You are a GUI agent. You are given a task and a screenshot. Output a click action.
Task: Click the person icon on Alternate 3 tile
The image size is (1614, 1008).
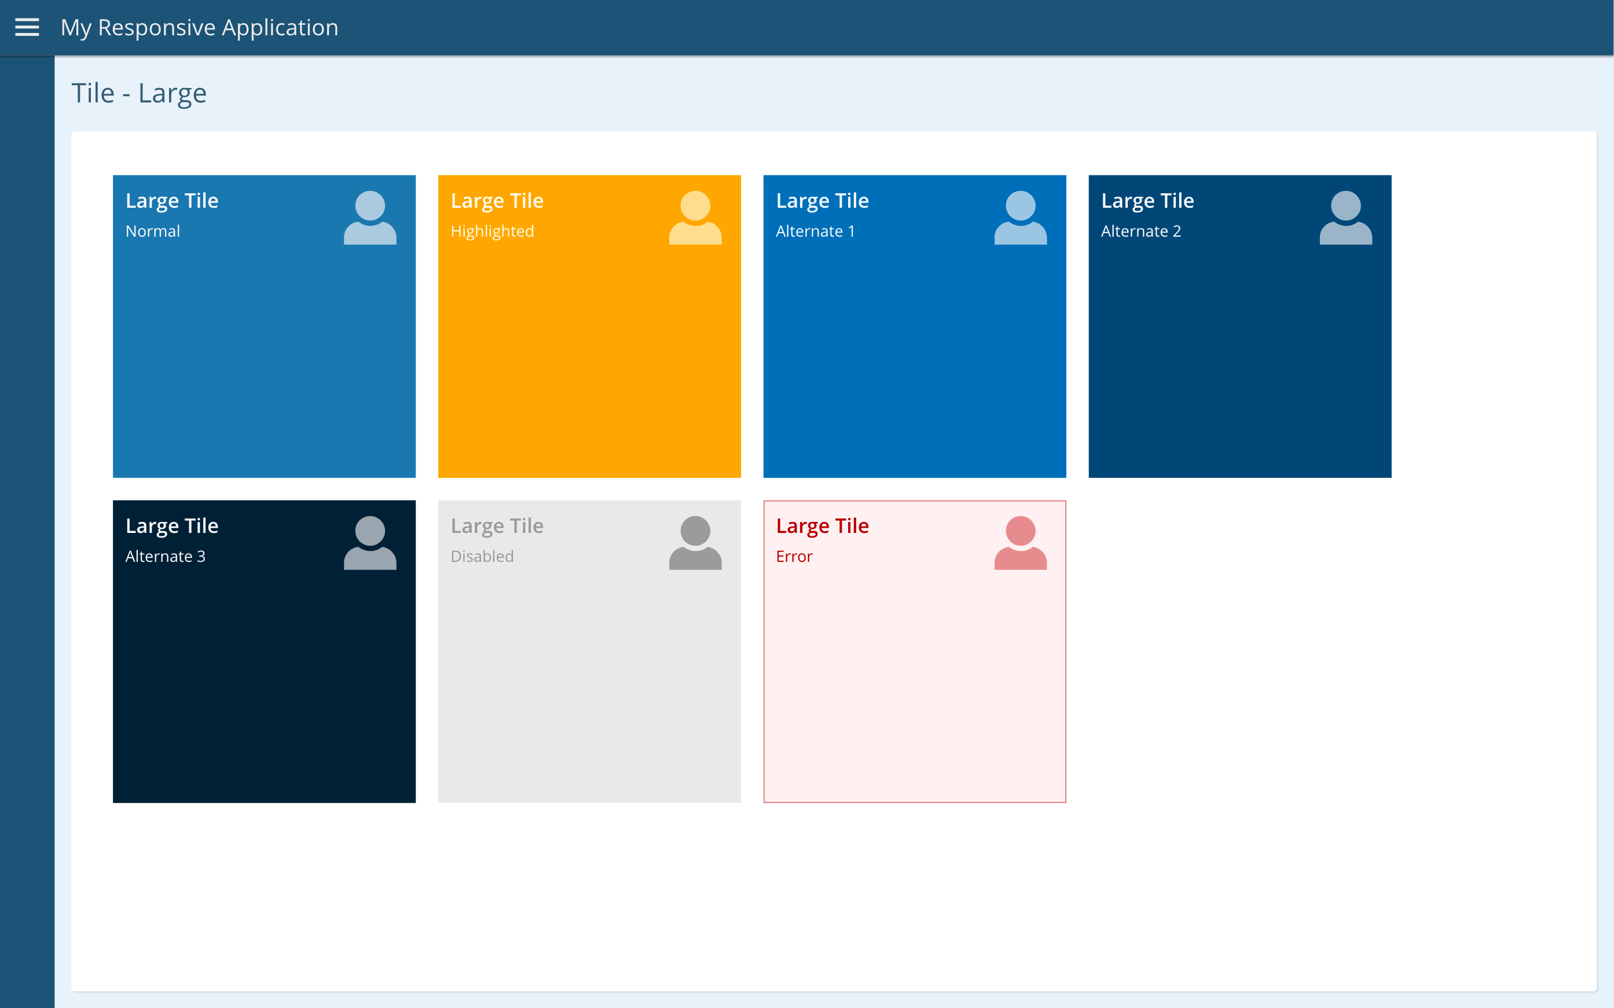[x=370, y=543]
